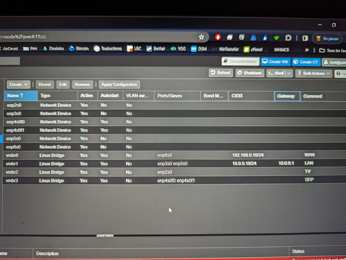Collapse the log panel with splitter arrow
The height and width of the screenshot is (260, 346).
coord(105,236)
